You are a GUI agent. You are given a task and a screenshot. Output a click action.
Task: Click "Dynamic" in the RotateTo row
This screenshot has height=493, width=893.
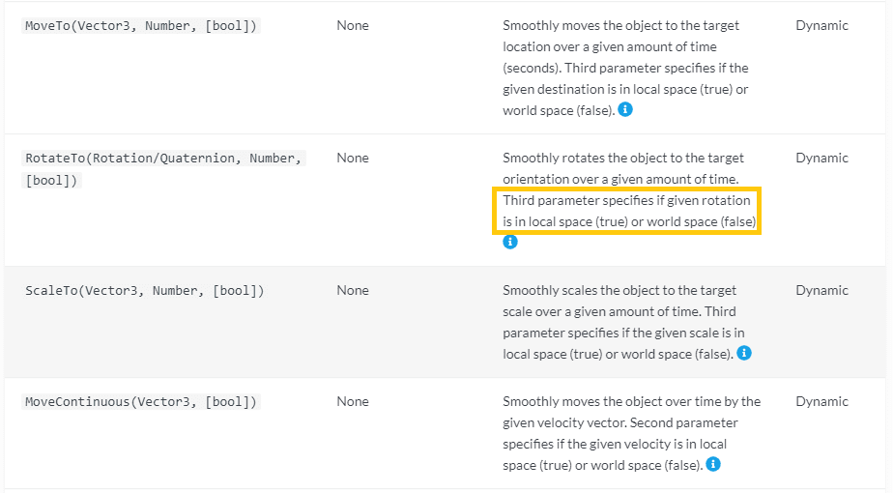tap(821, 159)
